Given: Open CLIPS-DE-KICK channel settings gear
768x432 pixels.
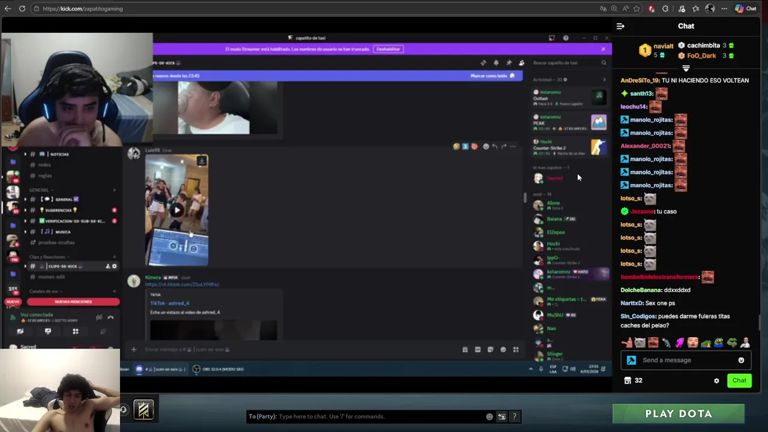Looking at the screenshot, I should click(115, 266).
